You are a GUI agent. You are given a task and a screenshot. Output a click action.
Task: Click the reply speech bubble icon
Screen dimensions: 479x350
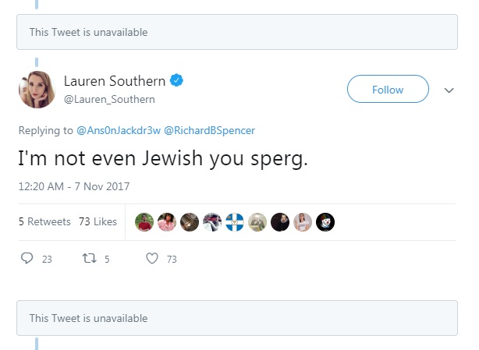coord(27,259)
